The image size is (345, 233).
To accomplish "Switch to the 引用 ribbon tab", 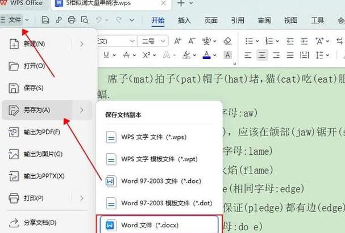I will coord(238,20).
